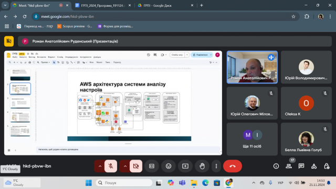Select Роман Анатолійович video tile
The image size is (336, 189).
click(252, 67)
